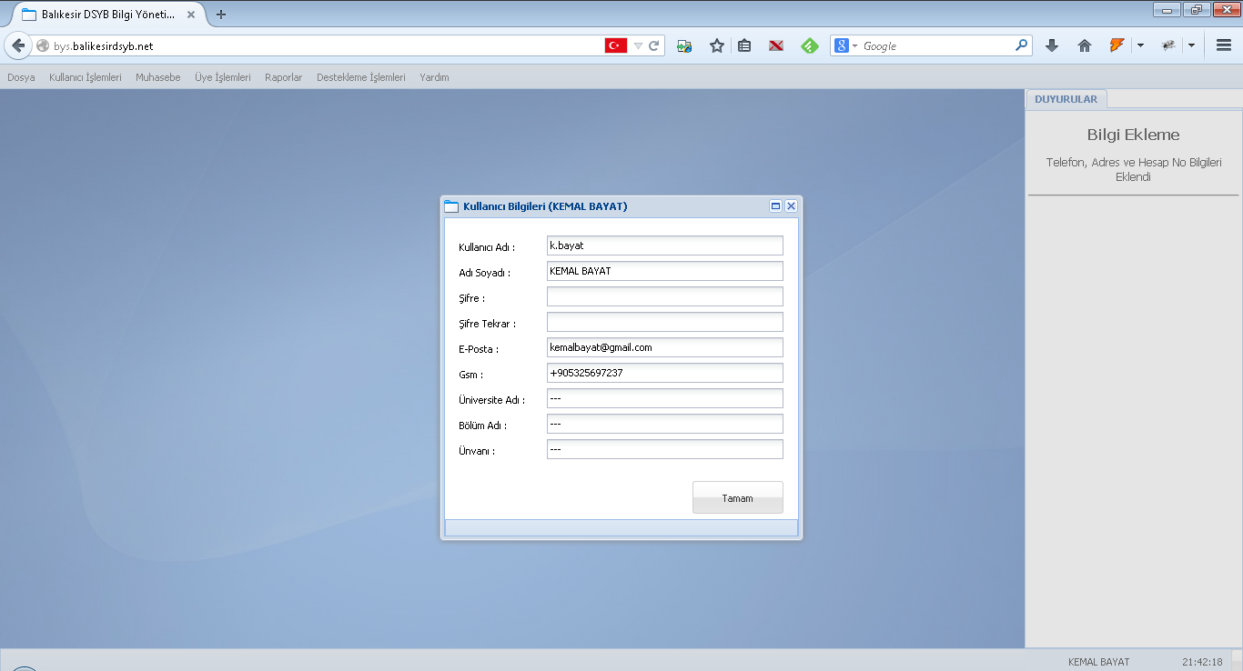This screenshot has width=1243, height=671.
Task: Open the Kullanıcı İşlemleri menu
Action: click(x=85, y=77)
